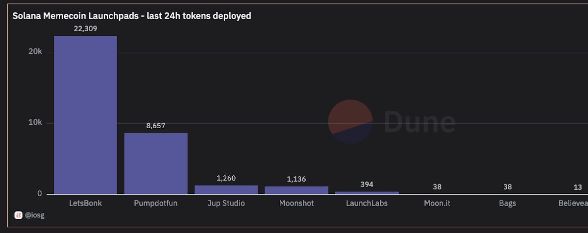Click the Jup Studio axis label
The height and width of the screenshot is (233, 588).
pyautogui.click(x=226, y=203)
